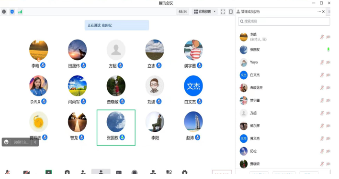This screenshot has width=339, height=179.
Task: Open the settings gear icon
Action: click(184, 172)
